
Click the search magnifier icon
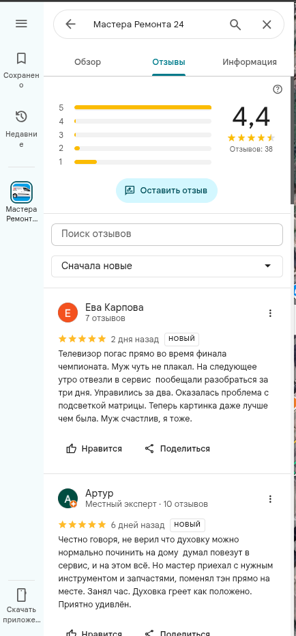tap(235, 25)
